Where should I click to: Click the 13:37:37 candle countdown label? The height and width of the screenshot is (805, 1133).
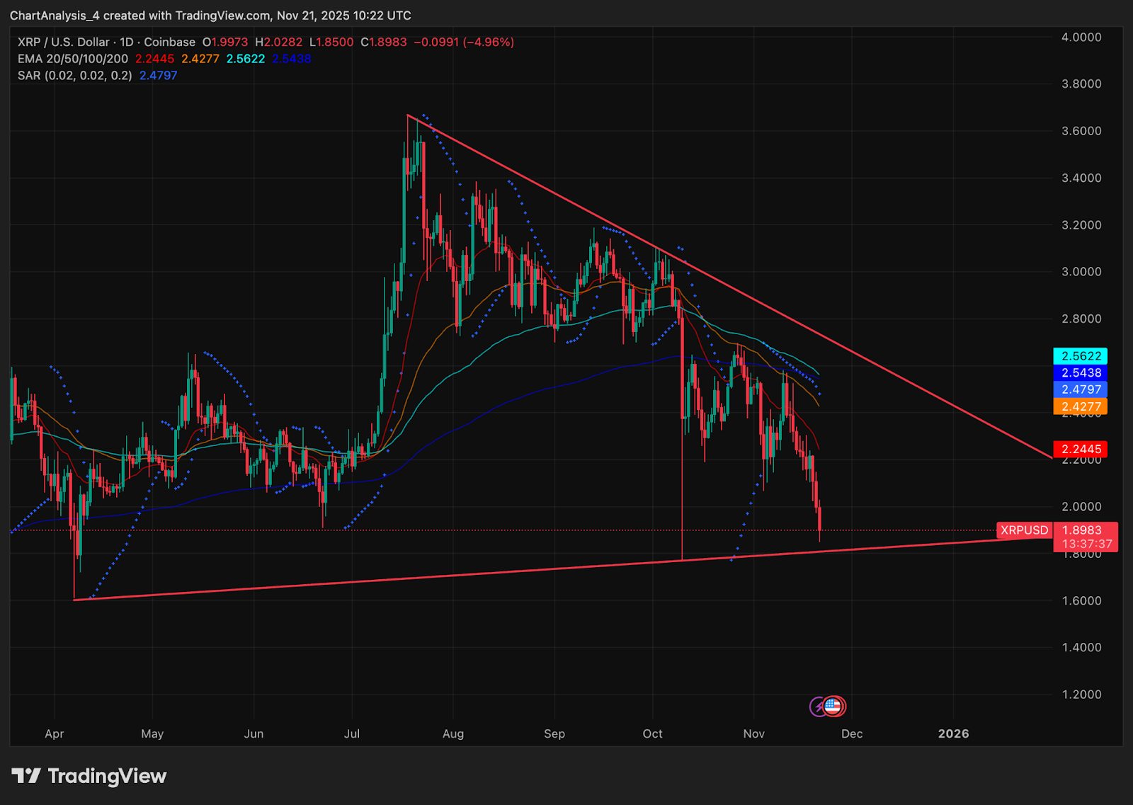click(1086, 544)
